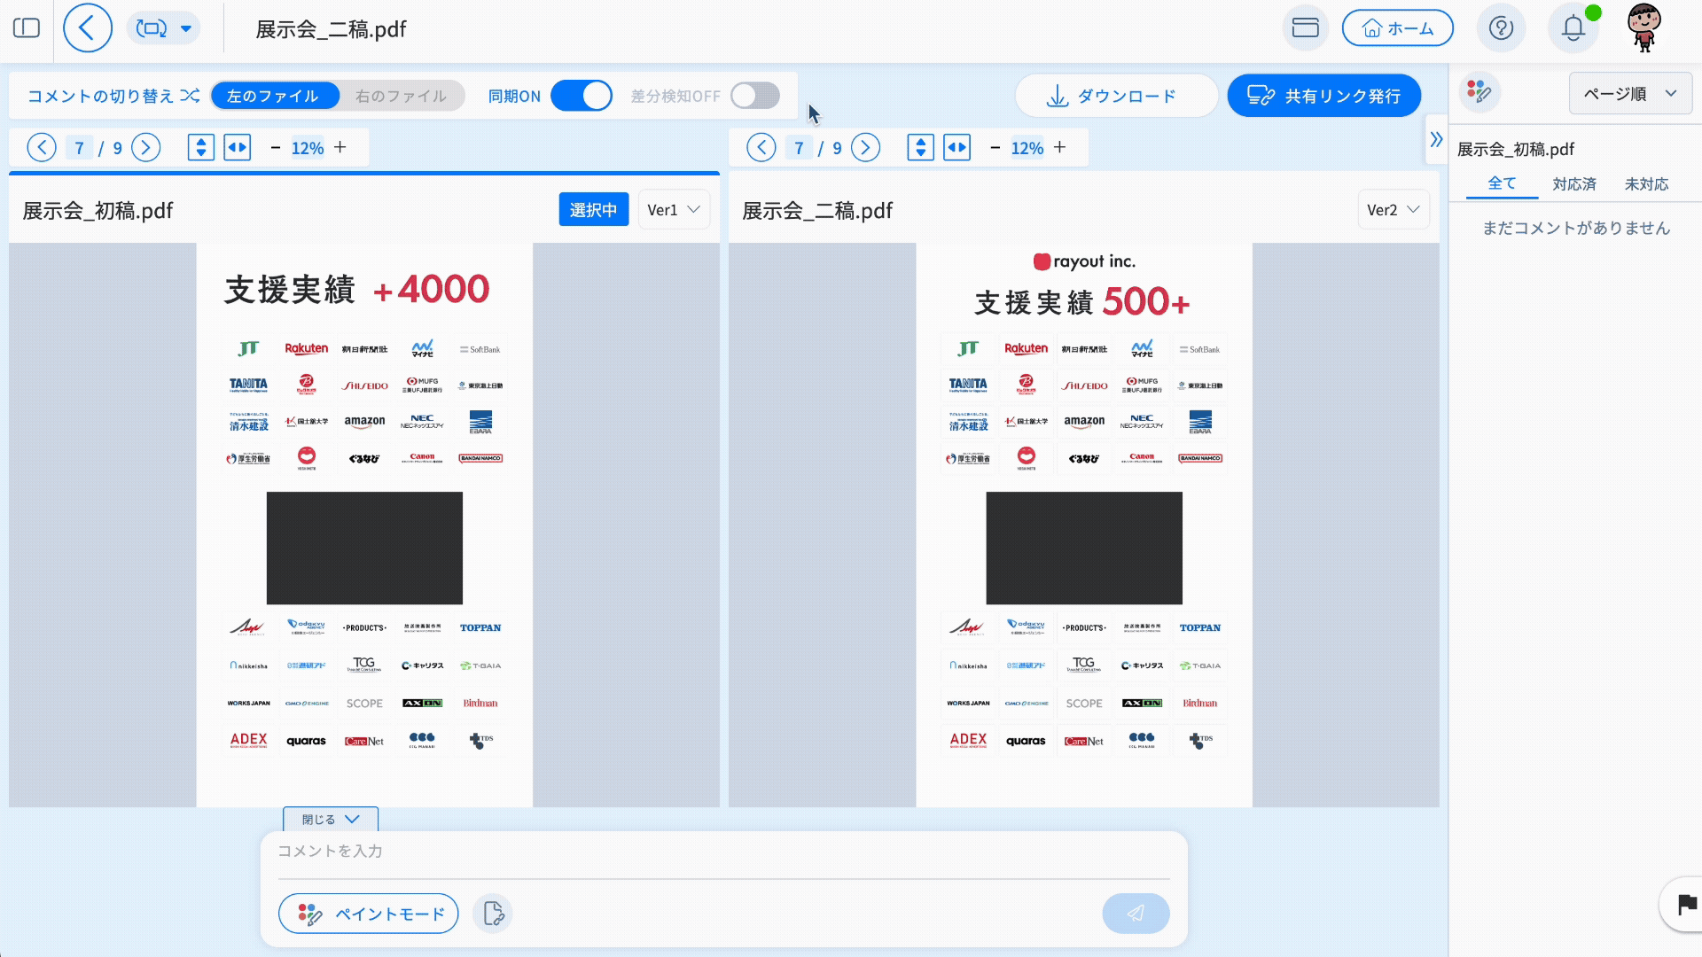This screenshot has height=957, width=1702.
Task: Toggle the left sidebar panel icon
Action: tap(27, 28)
